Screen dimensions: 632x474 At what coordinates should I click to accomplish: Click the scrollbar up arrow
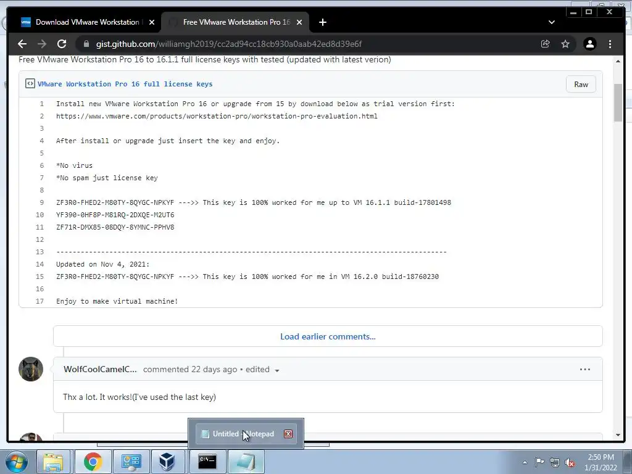point(618,61)
